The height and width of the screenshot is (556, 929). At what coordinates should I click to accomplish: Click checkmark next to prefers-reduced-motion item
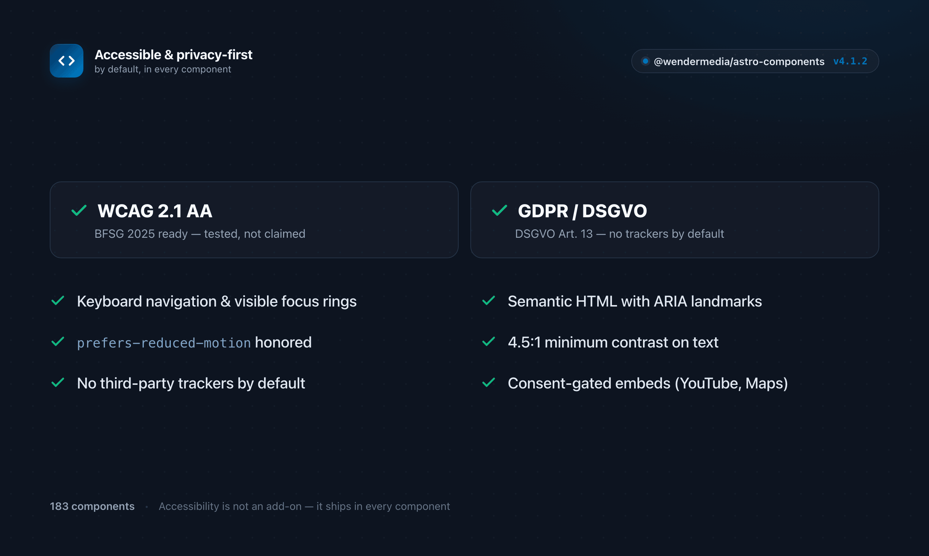click(58, 341)
